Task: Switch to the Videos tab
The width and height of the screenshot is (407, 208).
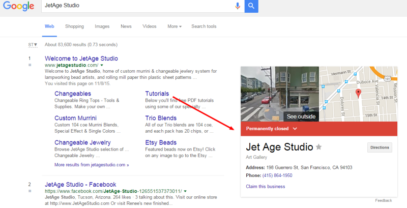Action: click(x=150, y=26)
